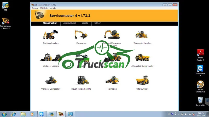The width and height of the screenshot is (209, 117).
Task: Open the Backhoe Loaders category
Action: click(51, 35)
